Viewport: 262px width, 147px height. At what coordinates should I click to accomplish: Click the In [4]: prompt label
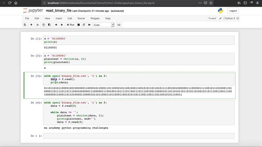point(36,102)
